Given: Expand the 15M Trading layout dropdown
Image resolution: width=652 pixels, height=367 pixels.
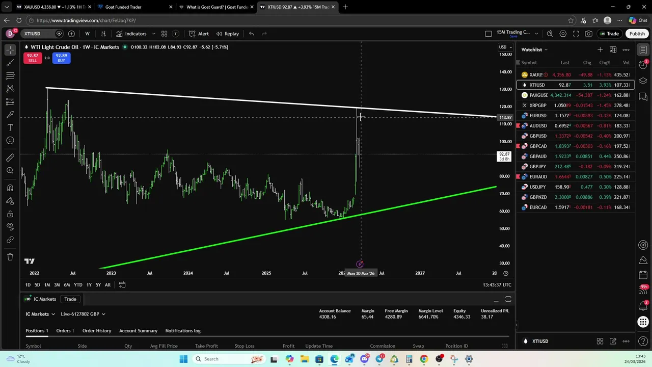Looking at the screenshot, I should click(x=536, y=34).
